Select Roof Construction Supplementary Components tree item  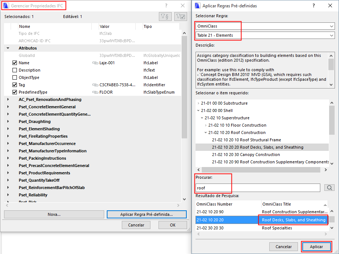pyautogui.click(x=270, y=162)
